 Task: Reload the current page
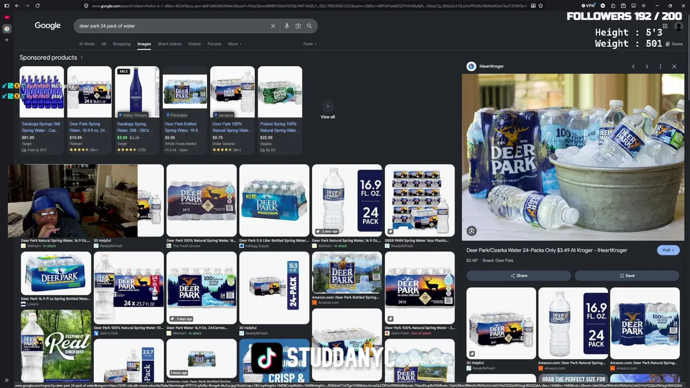(37, 5)
